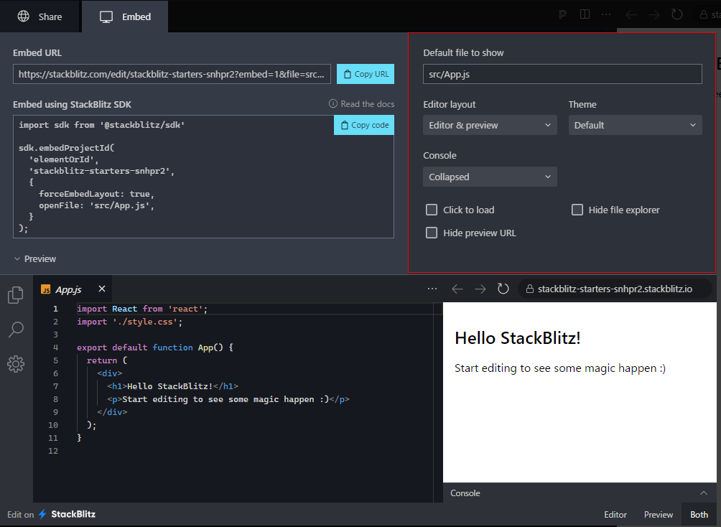Open the editor more actions ellipsis menu
Viewport: 721px width, 527px height.
tap(432, 289)
